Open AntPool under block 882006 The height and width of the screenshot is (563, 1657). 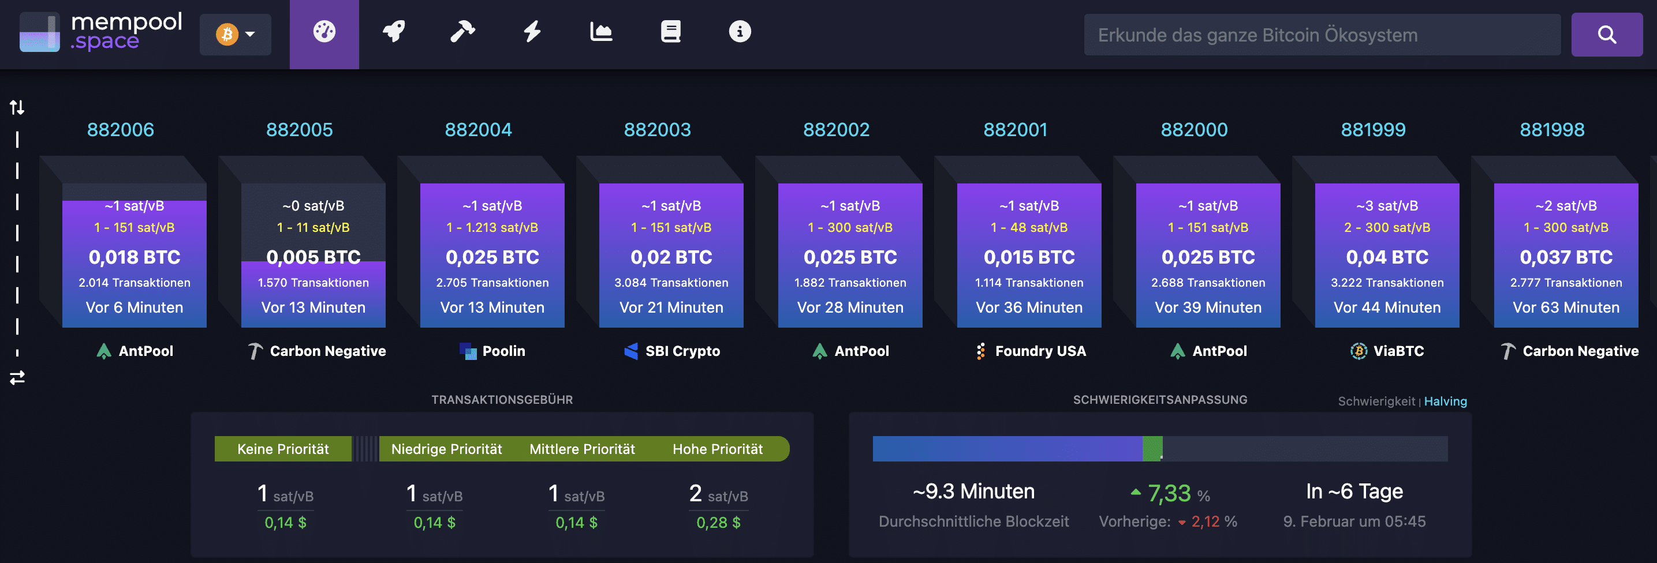pyautogui.click(x=135, y=351)
